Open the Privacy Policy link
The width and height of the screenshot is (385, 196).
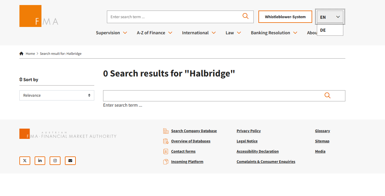tap(248, 131)
